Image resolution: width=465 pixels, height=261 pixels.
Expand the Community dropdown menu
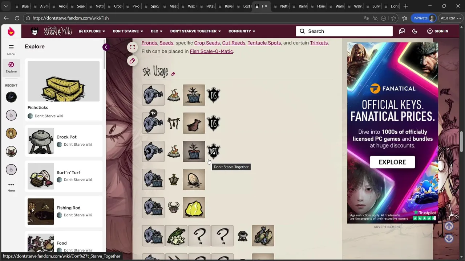point(242,31)
